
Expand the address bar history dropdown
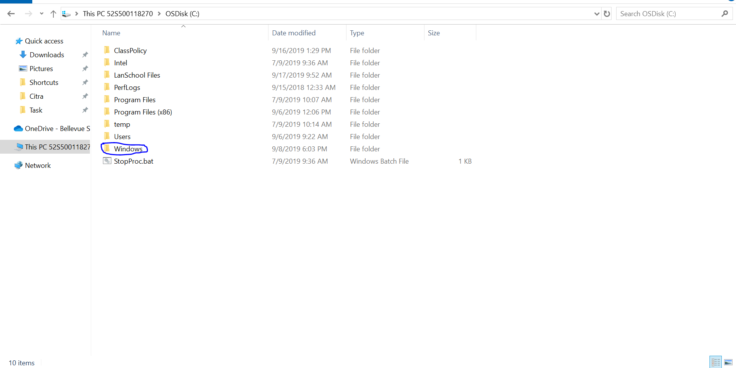pos(597,14)
